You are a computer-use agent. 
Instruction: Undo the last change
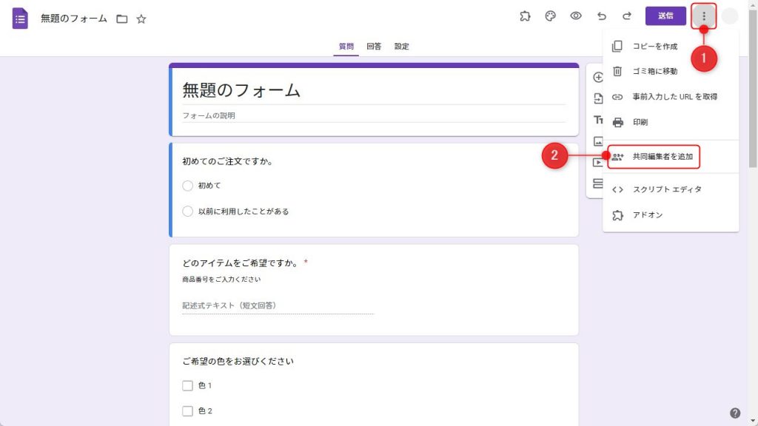point(601,16)
